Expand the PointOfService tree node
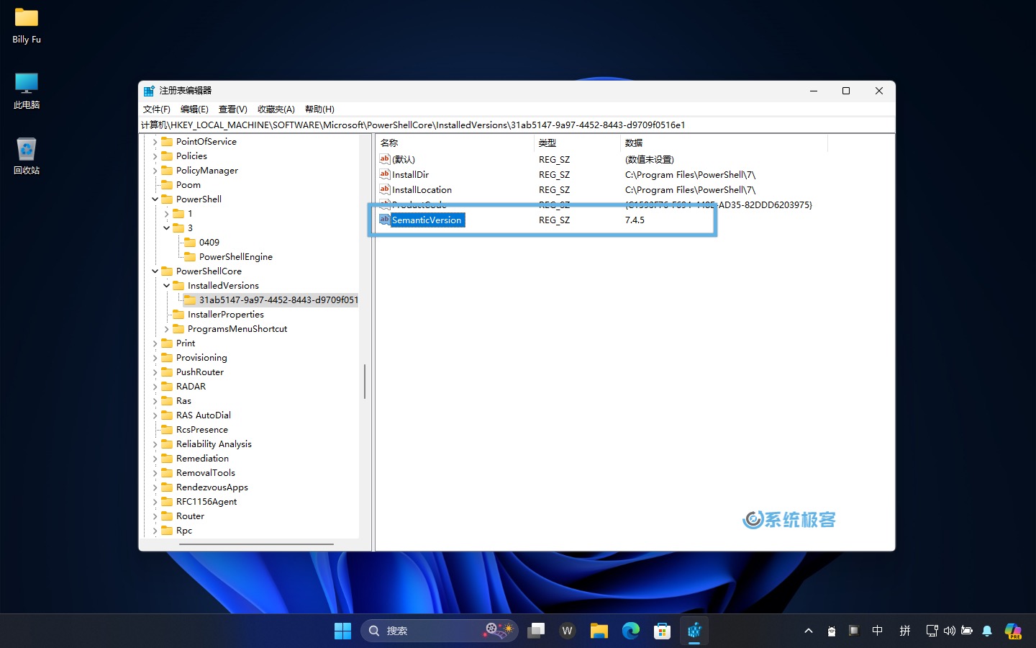 155,142
